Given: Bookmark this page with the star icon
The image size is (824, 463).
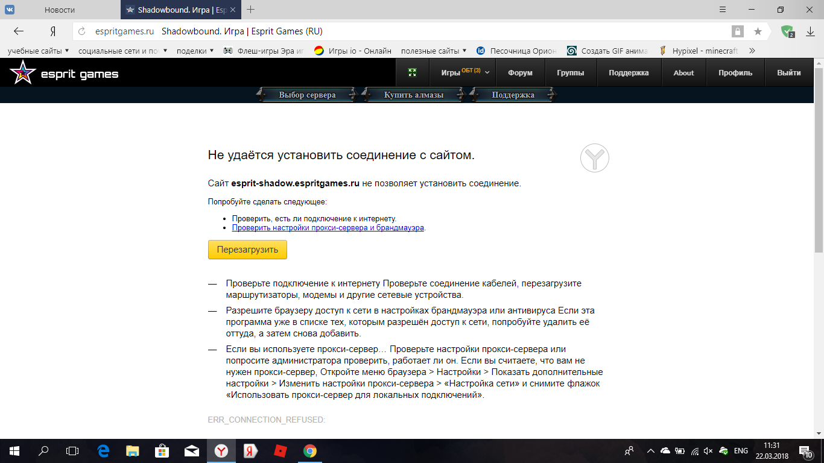Looking at the screenshot, I should (758, 31).
